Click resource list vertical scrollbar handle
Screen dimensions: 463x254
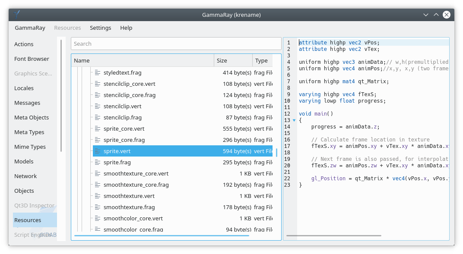(x=277, y=153)
